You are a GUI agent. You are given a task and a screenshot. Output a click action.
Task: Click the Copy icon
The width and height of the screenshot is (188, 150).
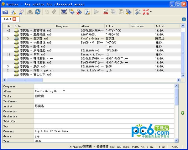click(113, 12)
